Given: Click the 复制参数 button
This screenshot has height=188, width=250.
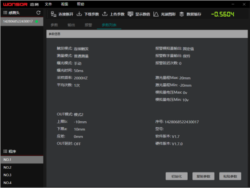Looking at the screenshot, I should (x=203, y=176).
